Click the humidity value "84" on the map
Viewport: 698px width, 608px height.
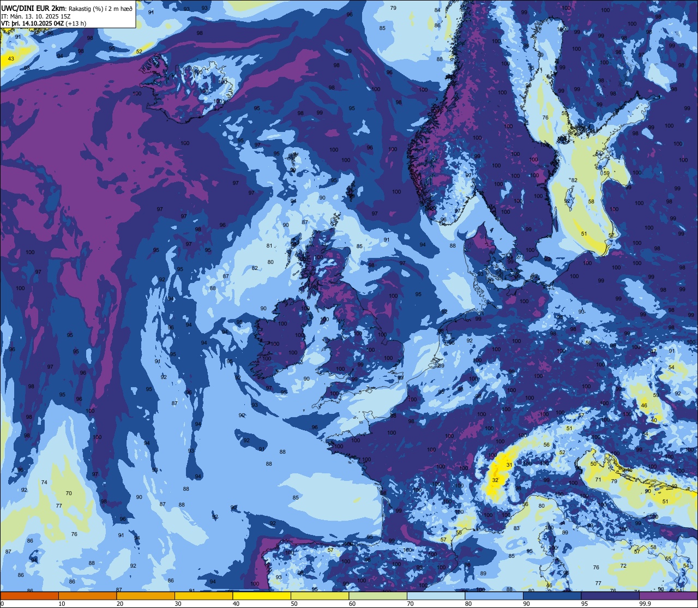[437, 10]
